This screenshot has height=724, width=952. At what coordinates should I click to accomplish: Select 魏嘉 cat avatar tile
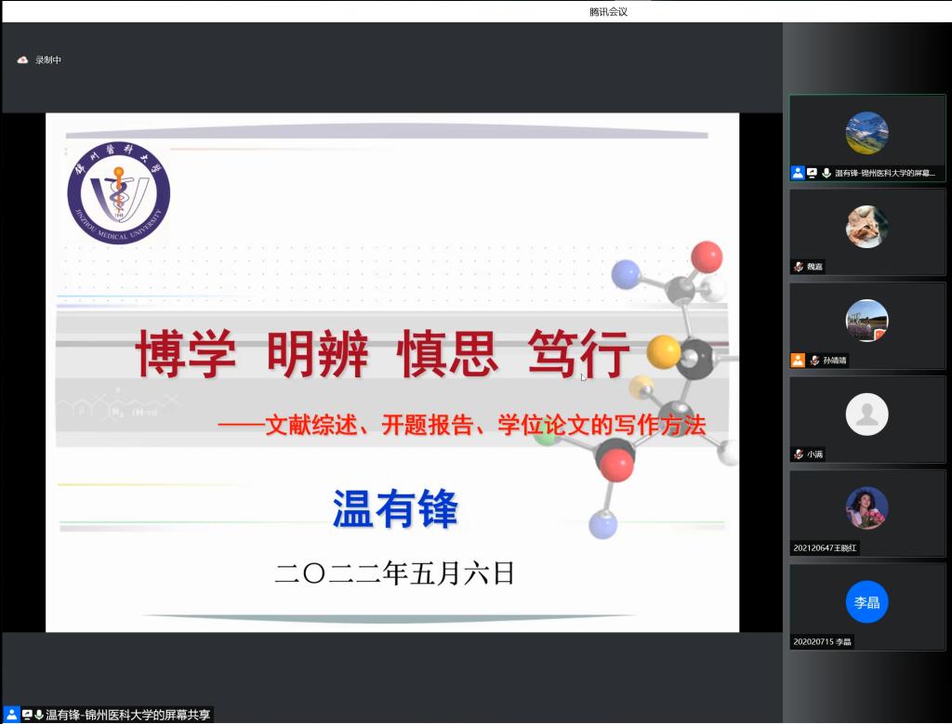point(866,227)
